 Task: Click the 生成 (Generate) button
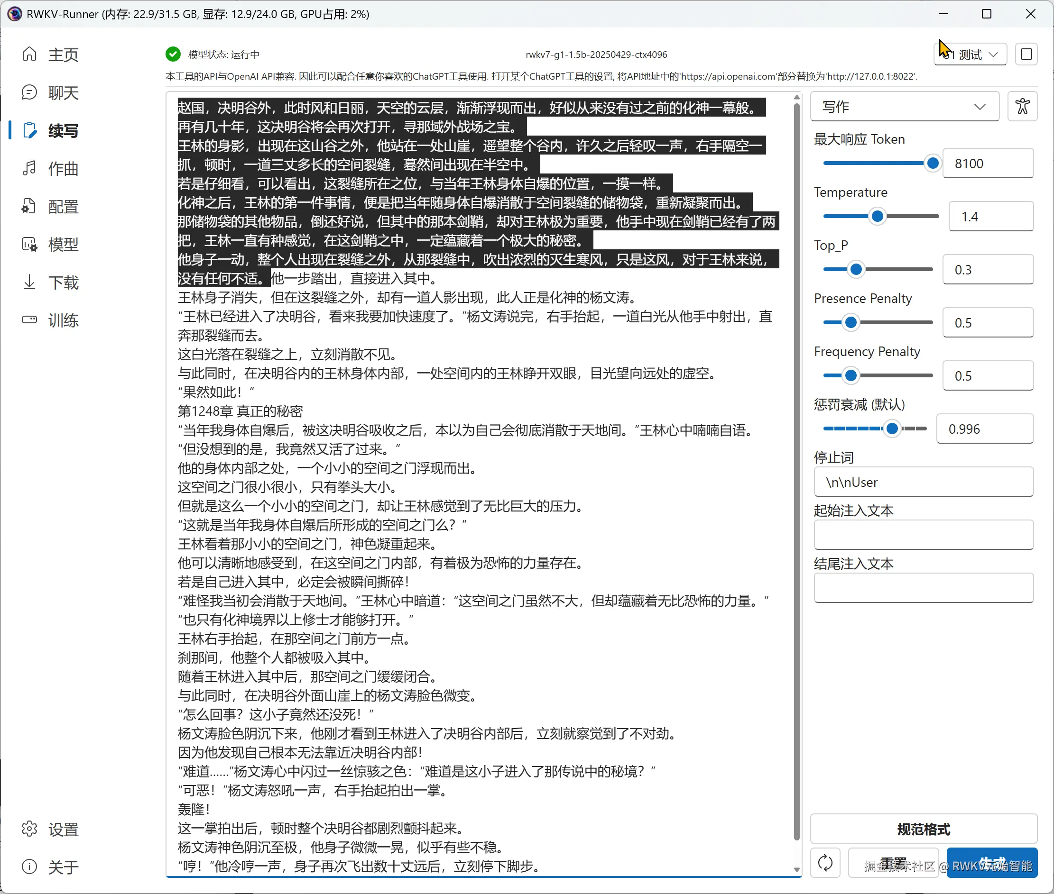tap(992, 863)
